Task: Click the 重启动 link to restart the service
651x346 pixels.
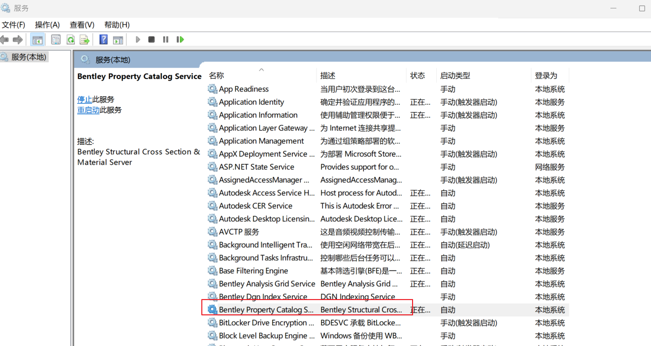Action: pyautogui.click(x=88, y=110)
